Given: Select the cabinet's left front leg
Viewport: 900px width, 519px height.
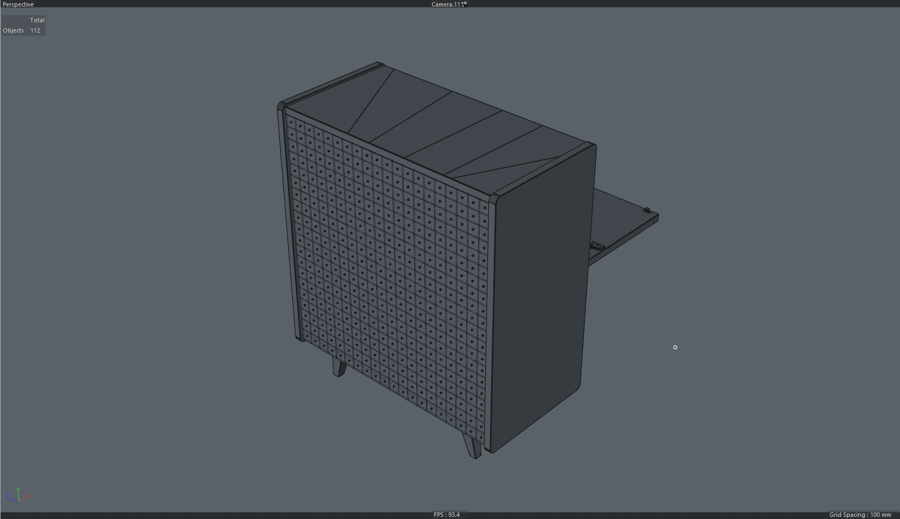Looking at the screenshot, I should click(x=339, y=367).
